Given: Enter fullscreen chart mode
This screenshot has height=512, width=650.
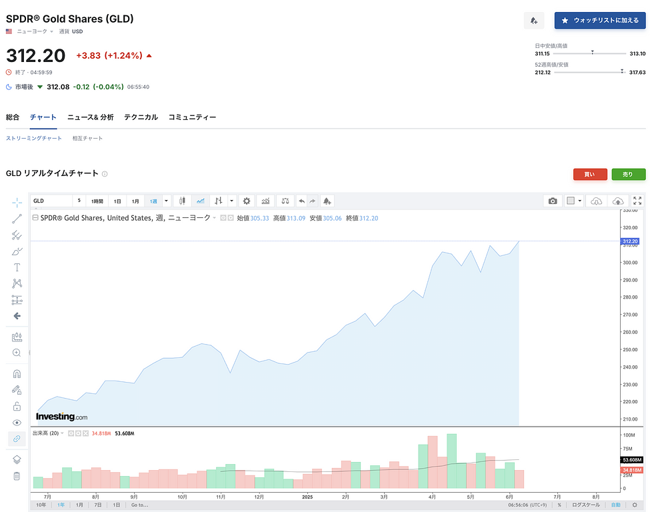Looking at the screenshot, I should click(637, 201).
